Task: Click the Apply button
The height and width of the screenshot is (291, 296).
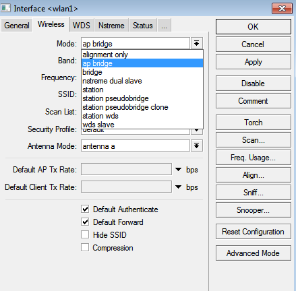Action: point(254,62)
